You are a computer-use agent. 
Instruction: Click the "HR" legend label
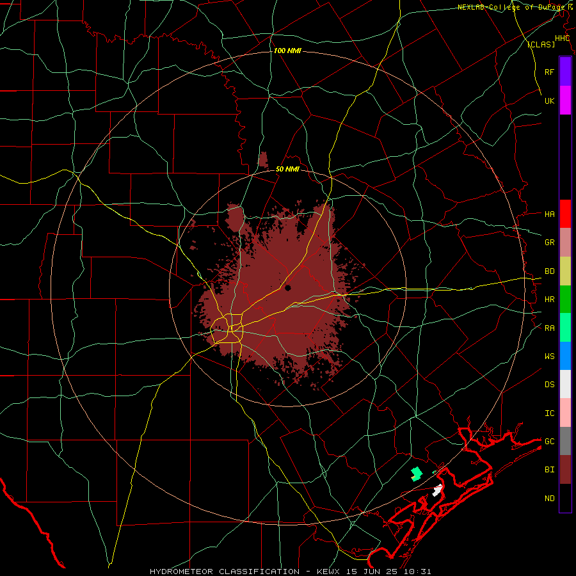(x=549, y=300)
